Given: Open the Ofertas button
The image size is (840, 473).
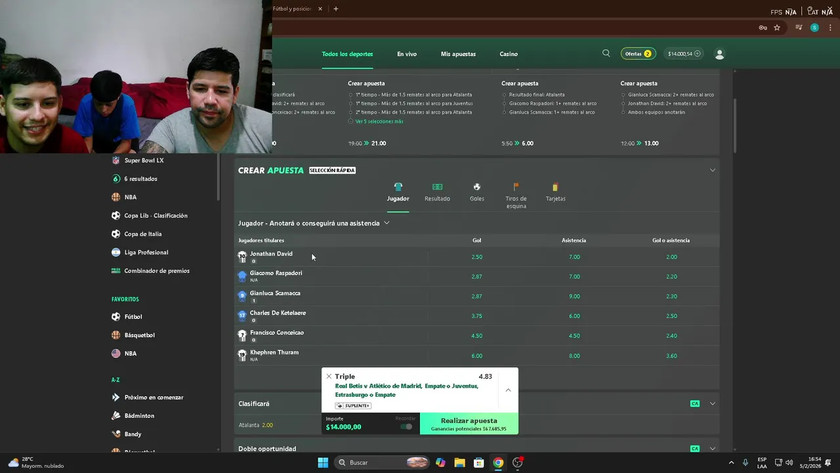Looking at the screenshot, I should click(638, 54).
